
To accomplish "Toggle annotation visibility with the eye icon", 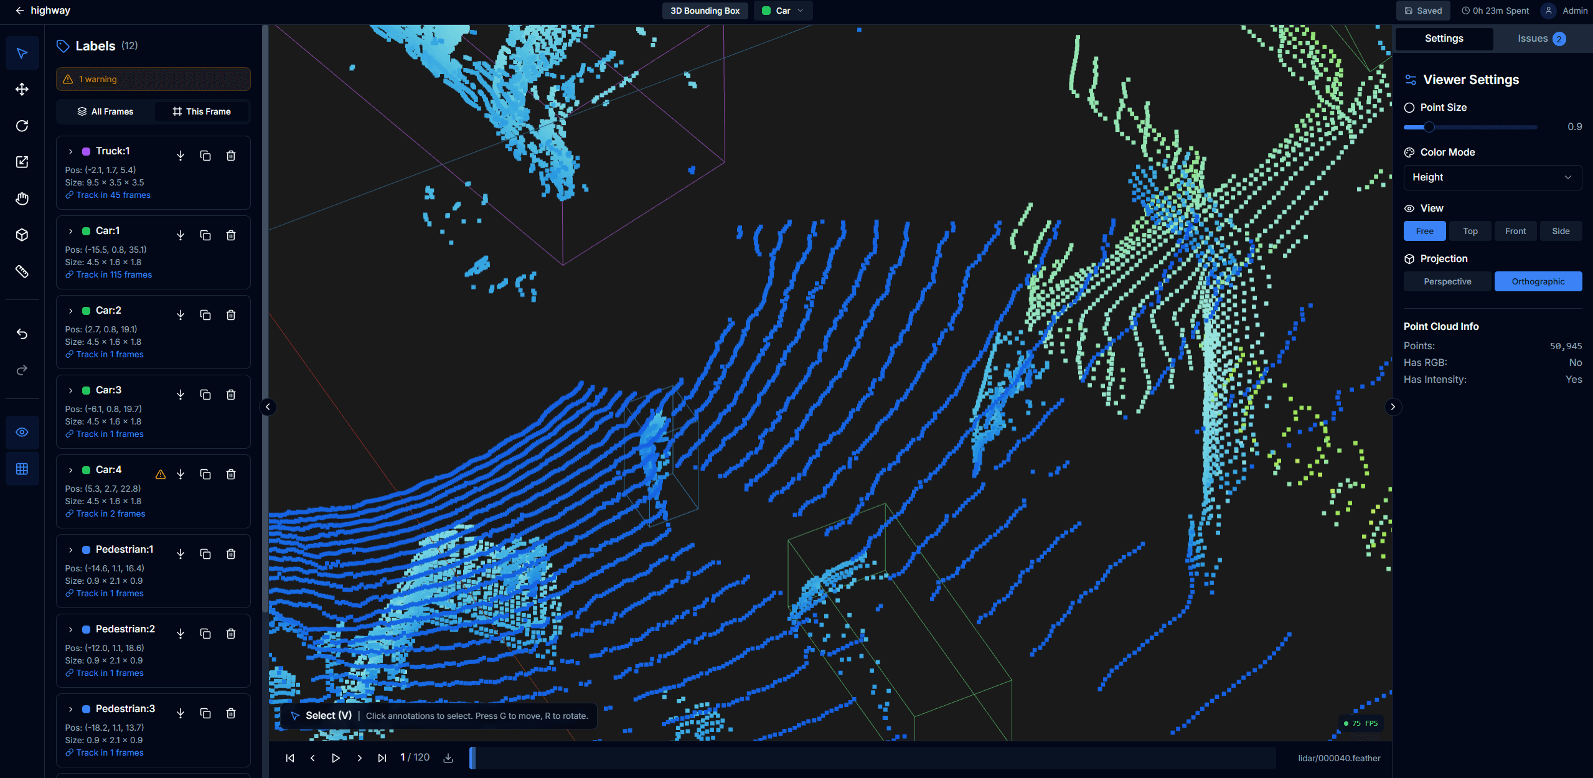I will coord(22,432).
